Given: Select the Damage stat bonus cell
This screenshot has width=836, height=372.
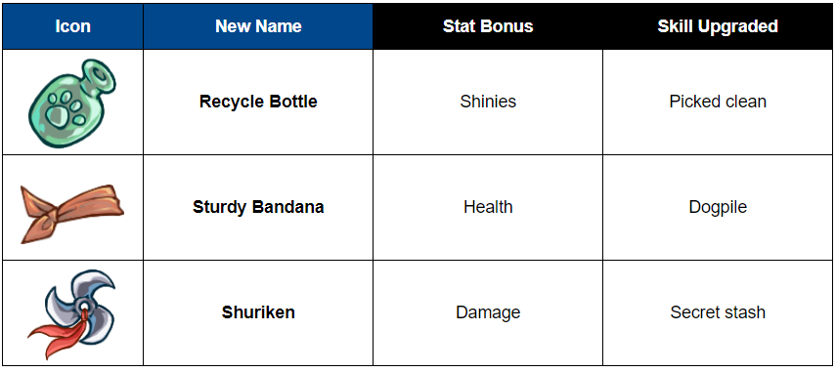Looking at the screenshot, I should tap(488, 312).
